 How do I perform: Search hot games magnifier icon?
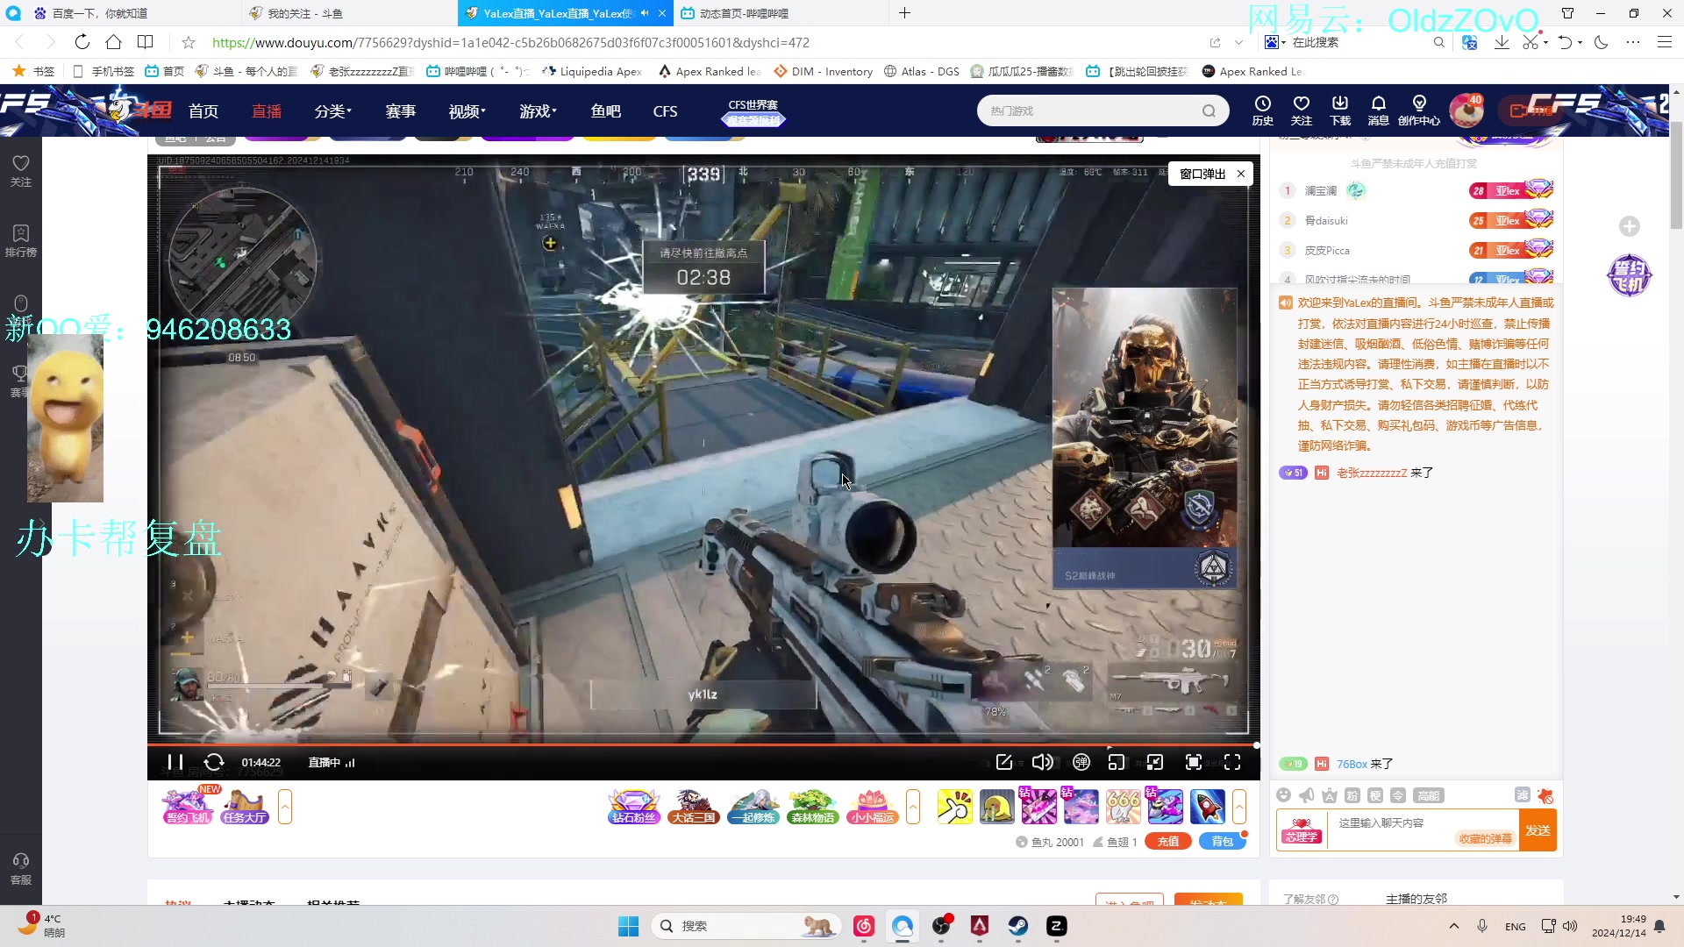(x=1209, y=110)
